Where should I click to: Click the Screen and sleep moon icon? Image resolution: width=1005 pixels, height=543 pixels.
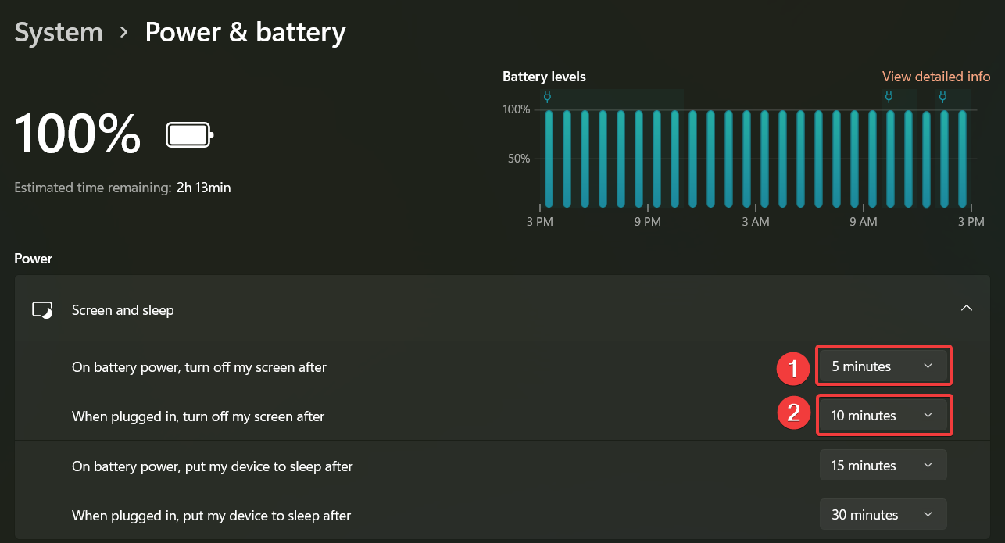coord(42,310)
